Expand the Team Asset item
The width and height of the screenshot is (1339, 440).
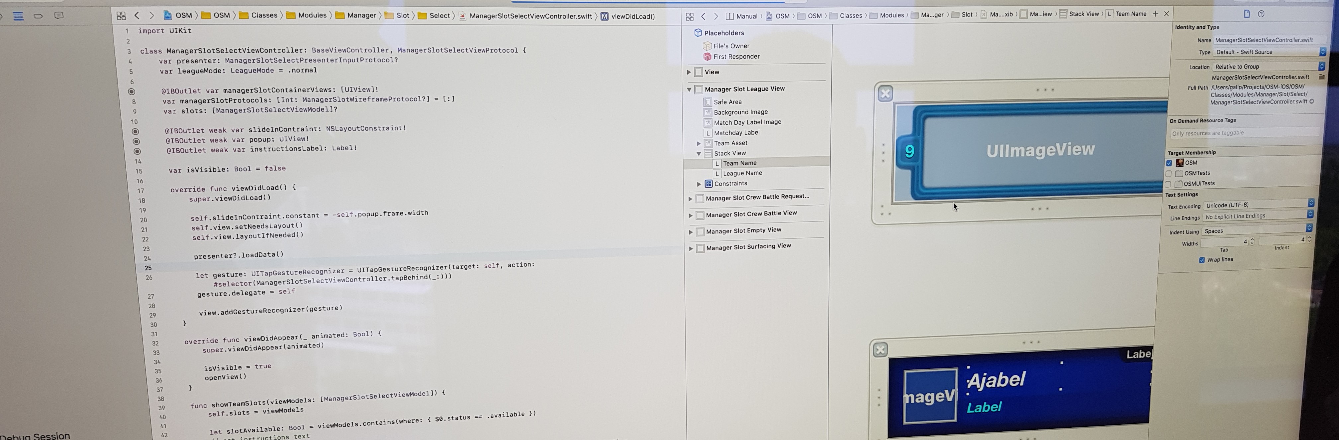[699, 143]
